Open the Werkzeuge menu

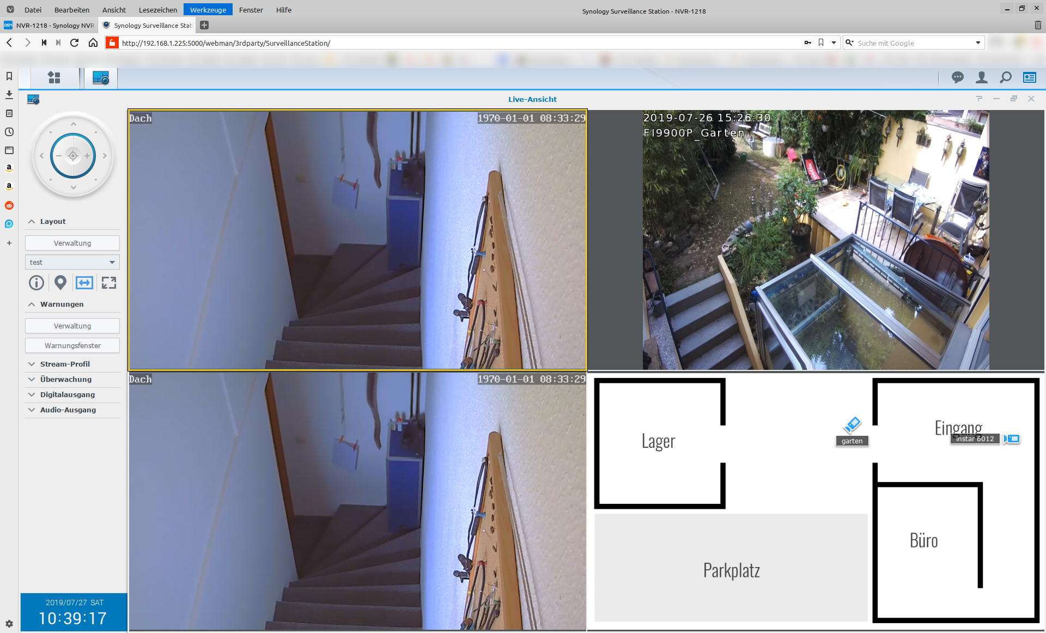pos(208,10)
